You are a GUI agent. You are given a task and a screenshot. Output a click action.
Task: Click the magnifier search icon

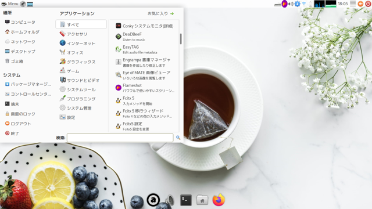coord(178,138)
